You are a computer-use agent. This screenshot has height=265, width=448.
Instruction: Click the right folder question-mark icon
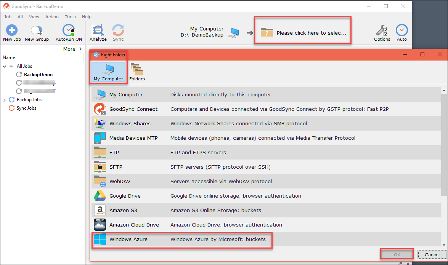point(267,32)
